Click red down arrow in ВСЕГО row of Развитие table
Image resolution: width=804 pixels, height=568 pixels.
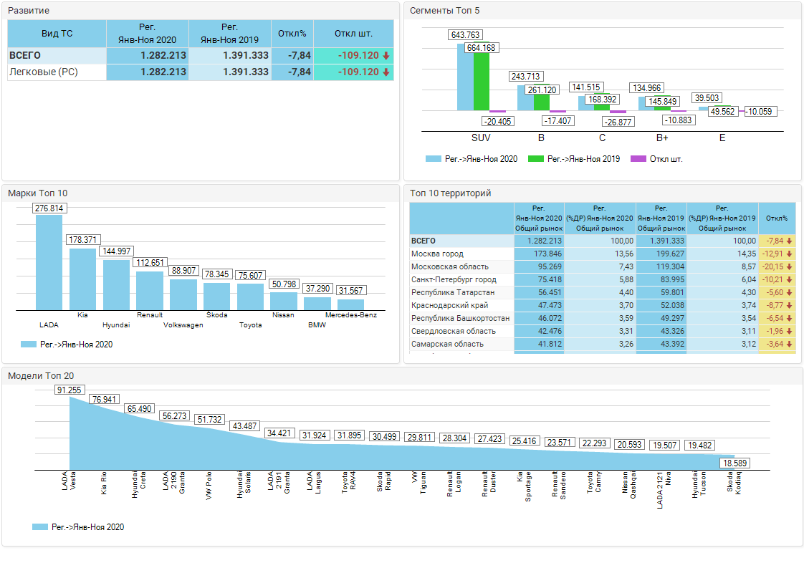386,56
